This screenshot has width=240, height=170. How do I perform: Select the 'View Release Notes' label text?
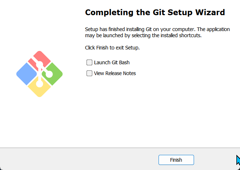coord(115,73)
